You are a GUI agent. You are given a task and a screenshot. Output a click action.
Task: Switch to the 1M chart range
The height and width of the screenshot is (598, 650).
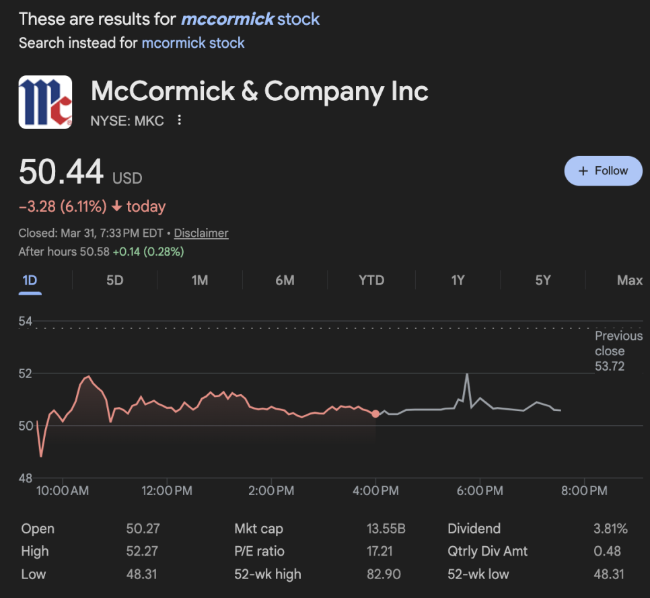200,281
